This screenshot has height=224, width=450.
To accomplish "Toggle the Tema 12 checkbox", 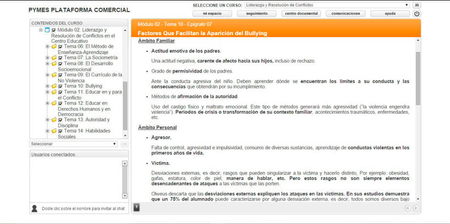I will [60, 103].
